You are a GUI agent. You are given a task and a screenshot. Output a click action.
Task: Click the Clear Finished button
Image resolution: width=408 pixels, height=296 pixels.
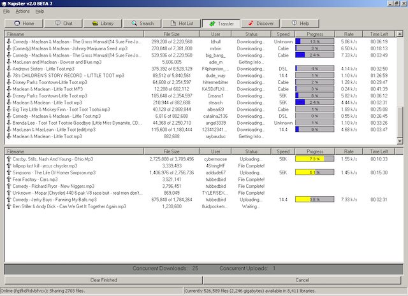(x=103, y=280)
